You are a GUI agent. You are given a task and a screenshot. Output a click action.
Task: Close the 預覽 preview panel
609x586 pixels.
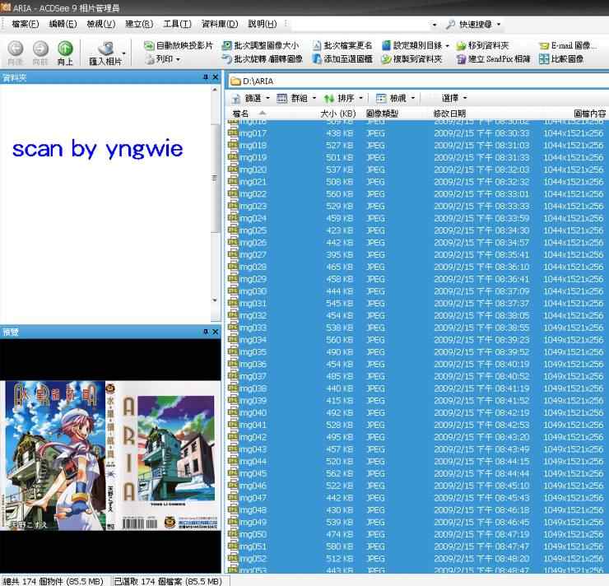tap(216, 332)
